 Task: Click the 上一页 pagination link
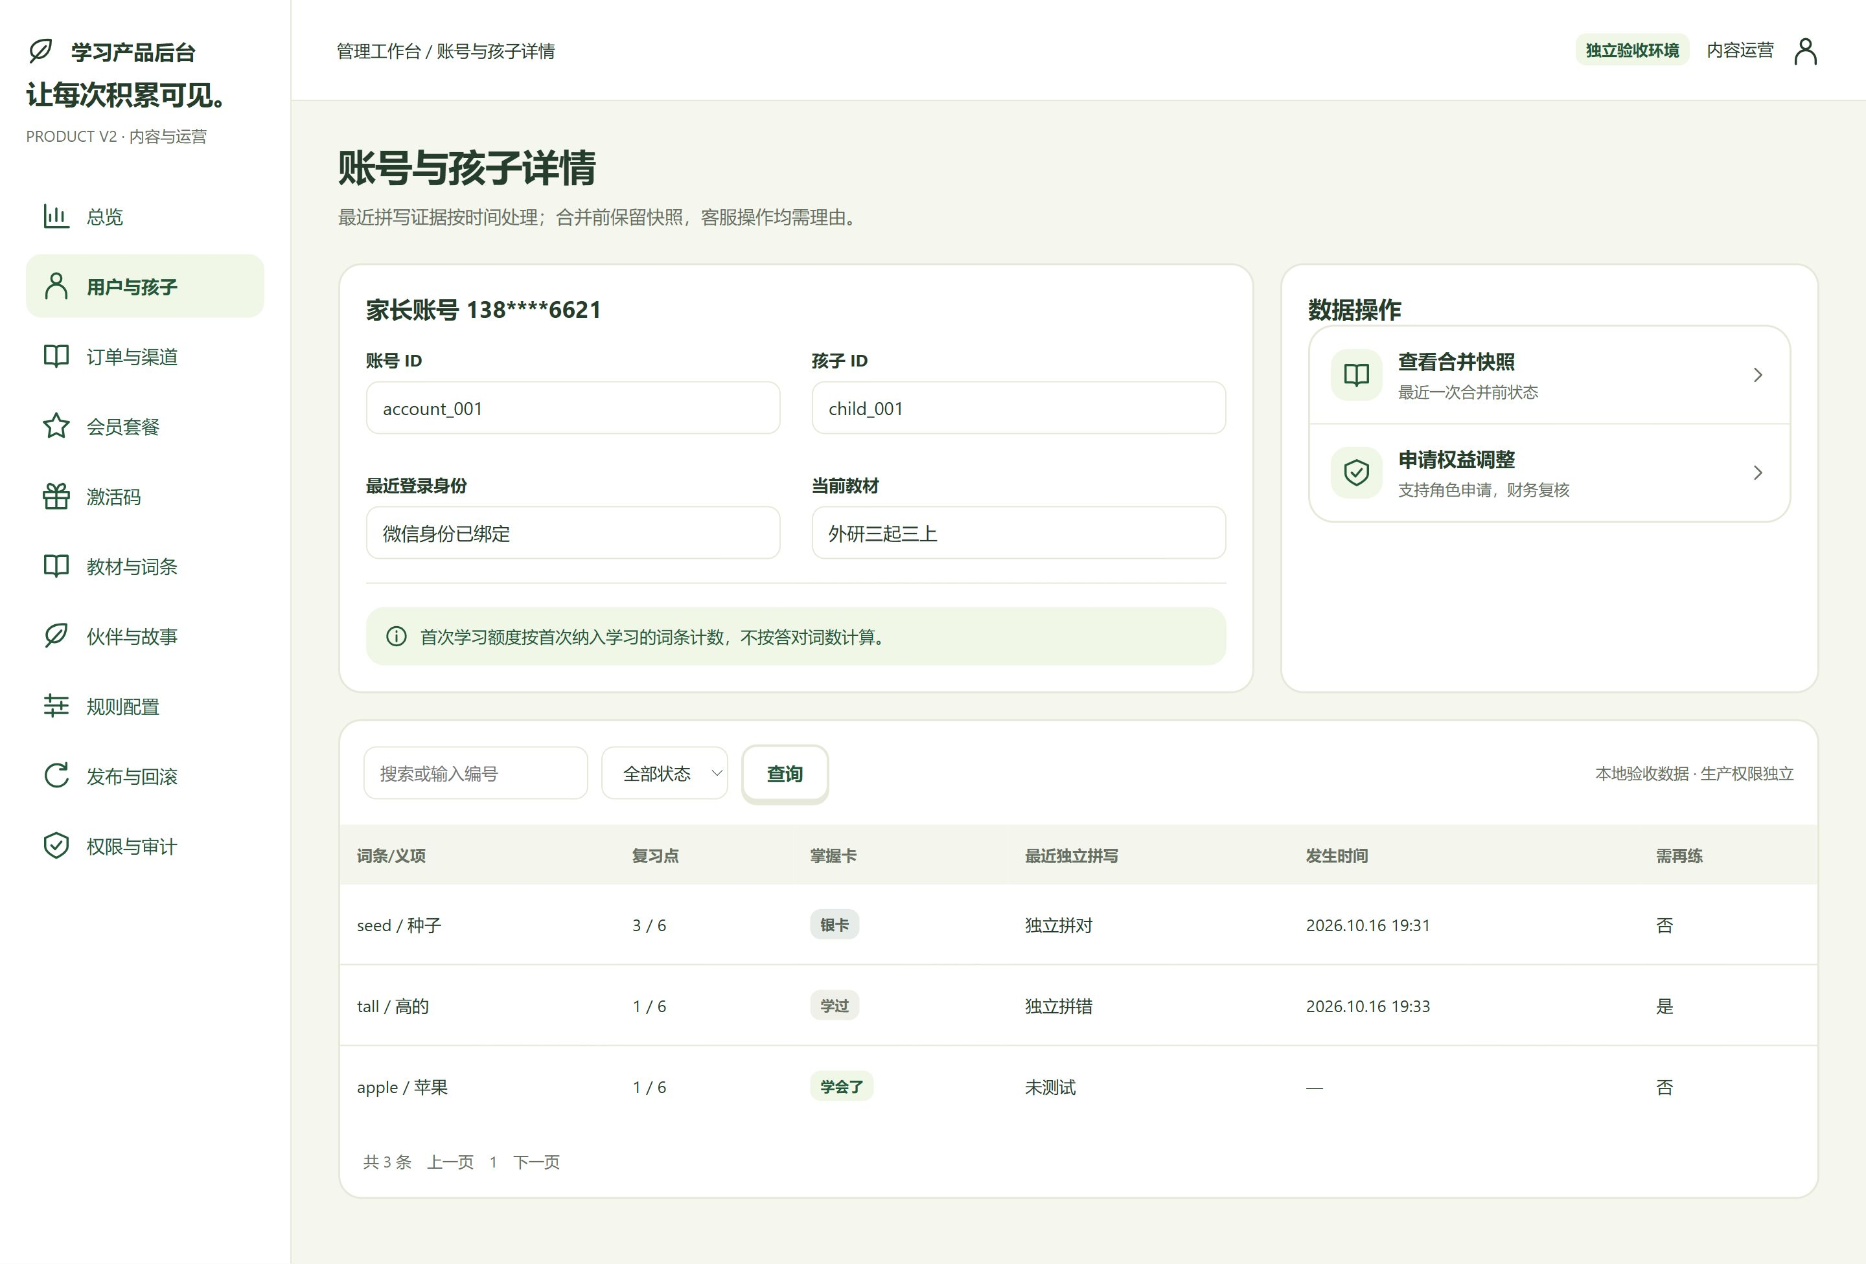450,1161
